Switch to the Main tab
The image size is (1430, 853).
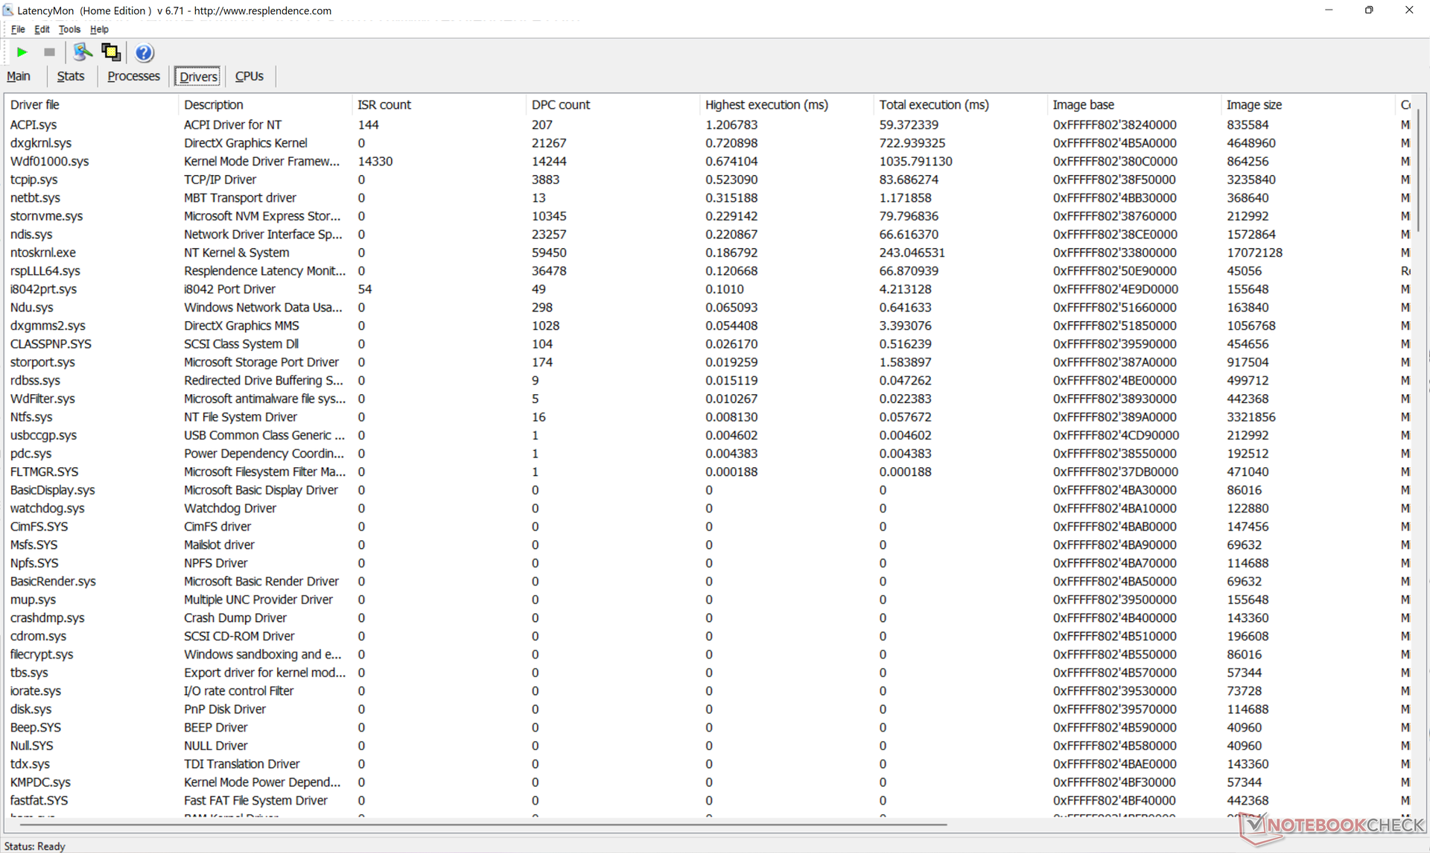19,76
